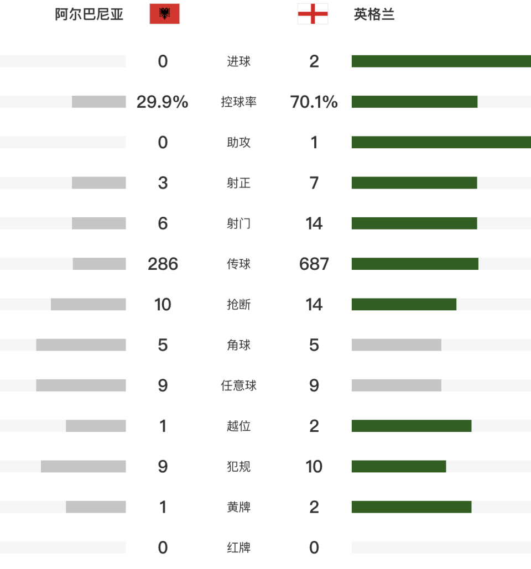This screenshot has height=569, width=531.
Task: Click Albania's gray 控球率 bar
Action: (98, 102)
